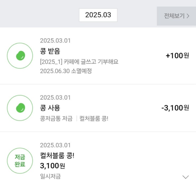The image size is (196, 189).
Task: Open the 2025.03 month selector
Action: 98,15
